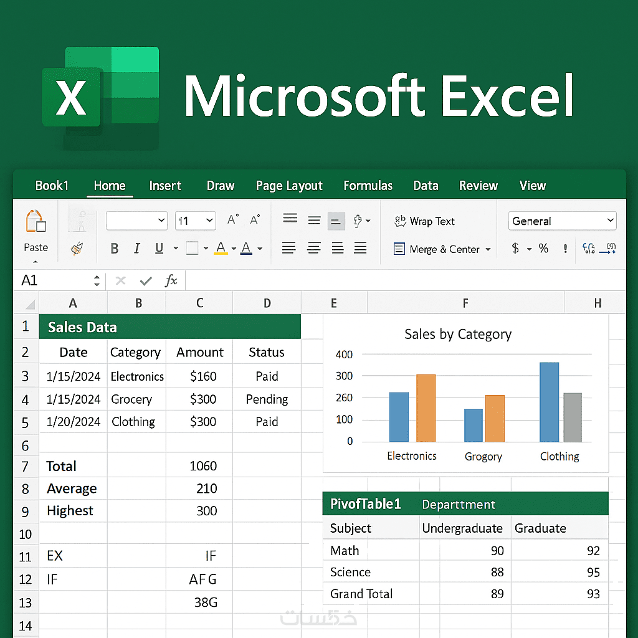This screenshot has width=638, height=638.
Task: Expand the yellow fill color dropdown arrow
Action: [x=234, y=248]
